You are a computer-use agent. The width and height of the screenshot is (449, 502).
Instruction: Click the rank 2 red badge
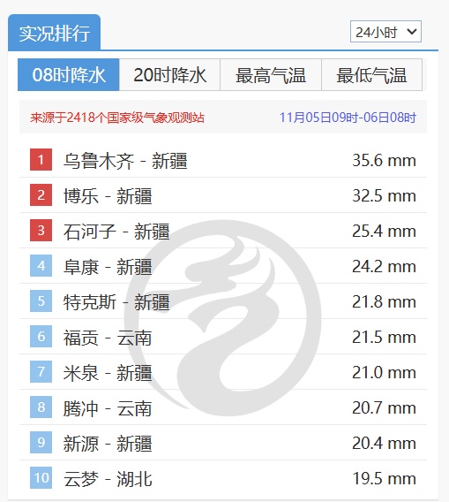pyautogui.click(x=41, y=194)
